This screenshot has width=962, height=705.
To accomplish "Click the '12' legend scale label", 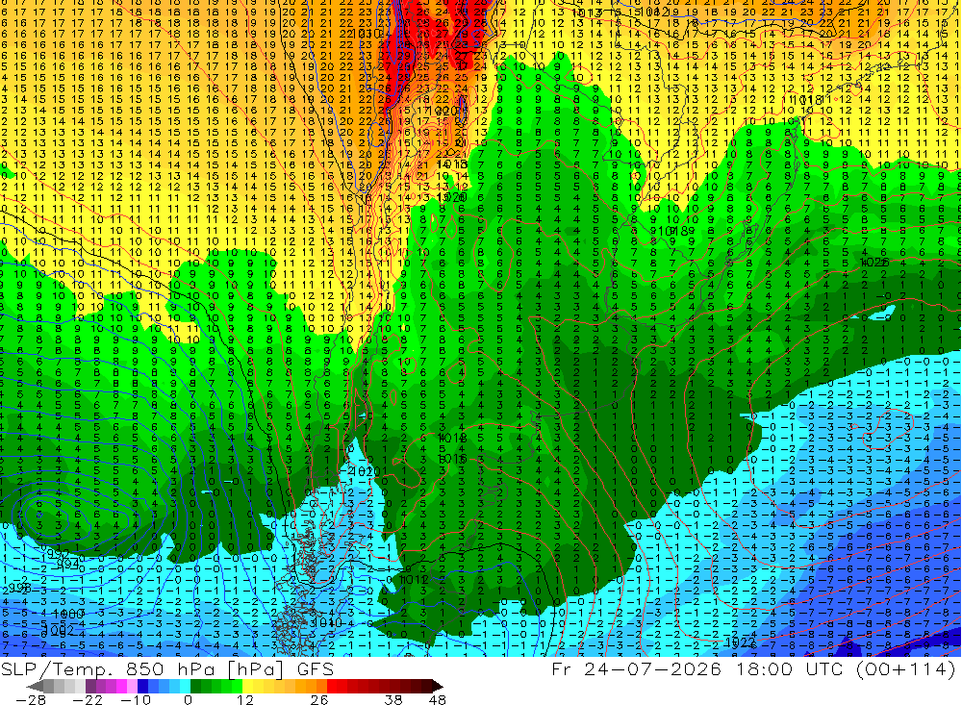I will pyautogui.click(x=245, y=700).
